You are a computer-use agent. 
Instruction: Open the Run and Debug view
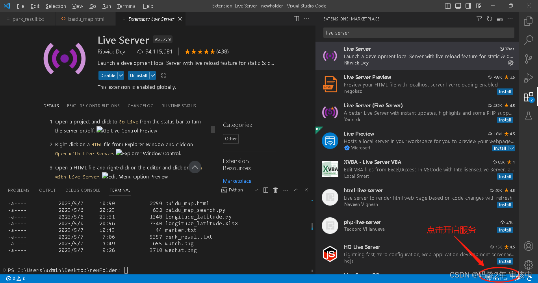point(529,78)
